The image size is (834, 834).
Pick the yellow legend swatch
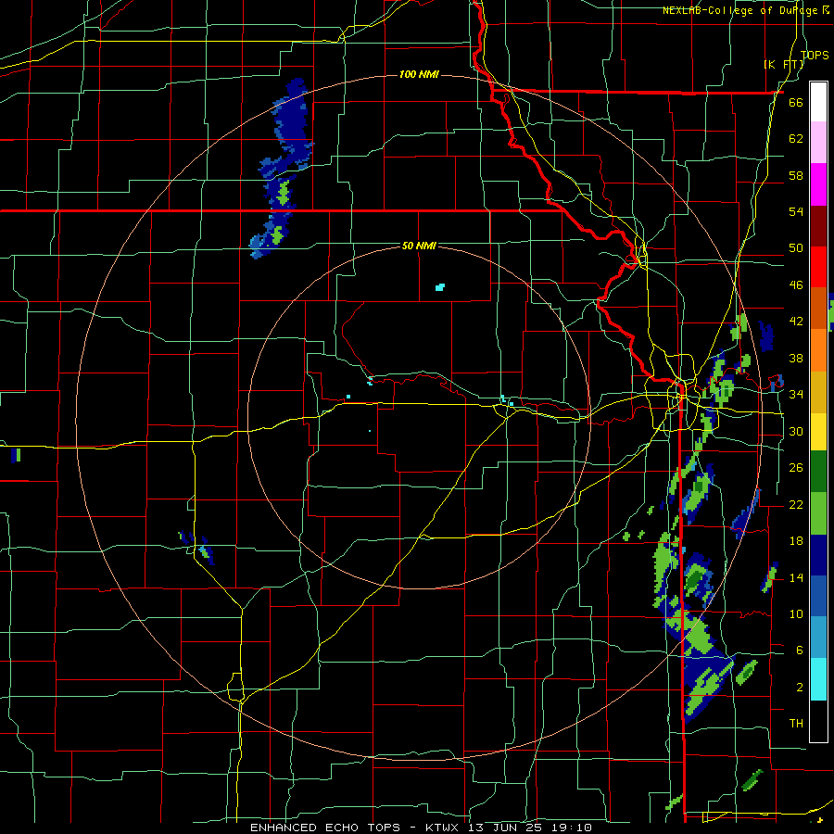coord(818,432)
